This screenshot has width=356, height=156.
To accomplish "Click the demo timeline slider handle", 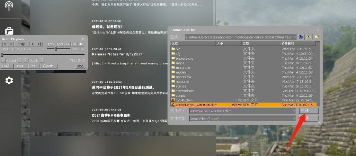I will tap(2, 54).
